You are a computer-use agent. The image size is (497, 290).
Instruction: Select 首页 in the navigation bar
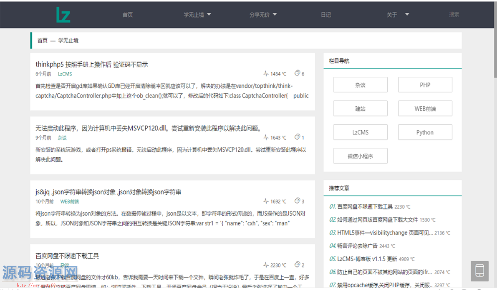[x=127, y=14]
